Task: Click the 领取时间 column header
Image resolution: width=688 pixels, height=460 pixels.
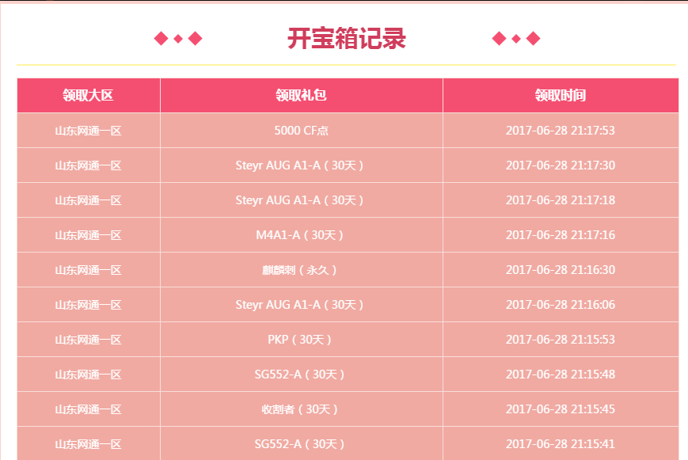Action: pos(561,95)
